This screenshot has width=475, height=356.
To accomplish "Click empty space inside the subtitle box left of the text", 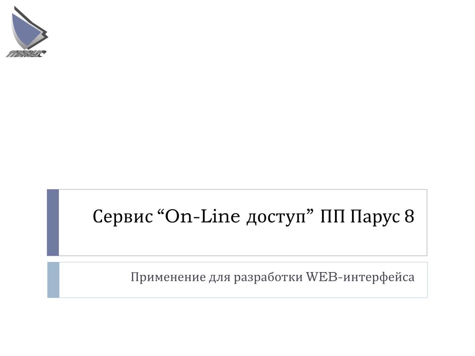I will [x=94, y=280].
